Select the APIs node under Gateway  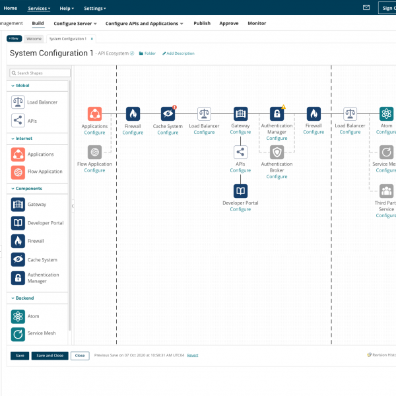point(240,152)
